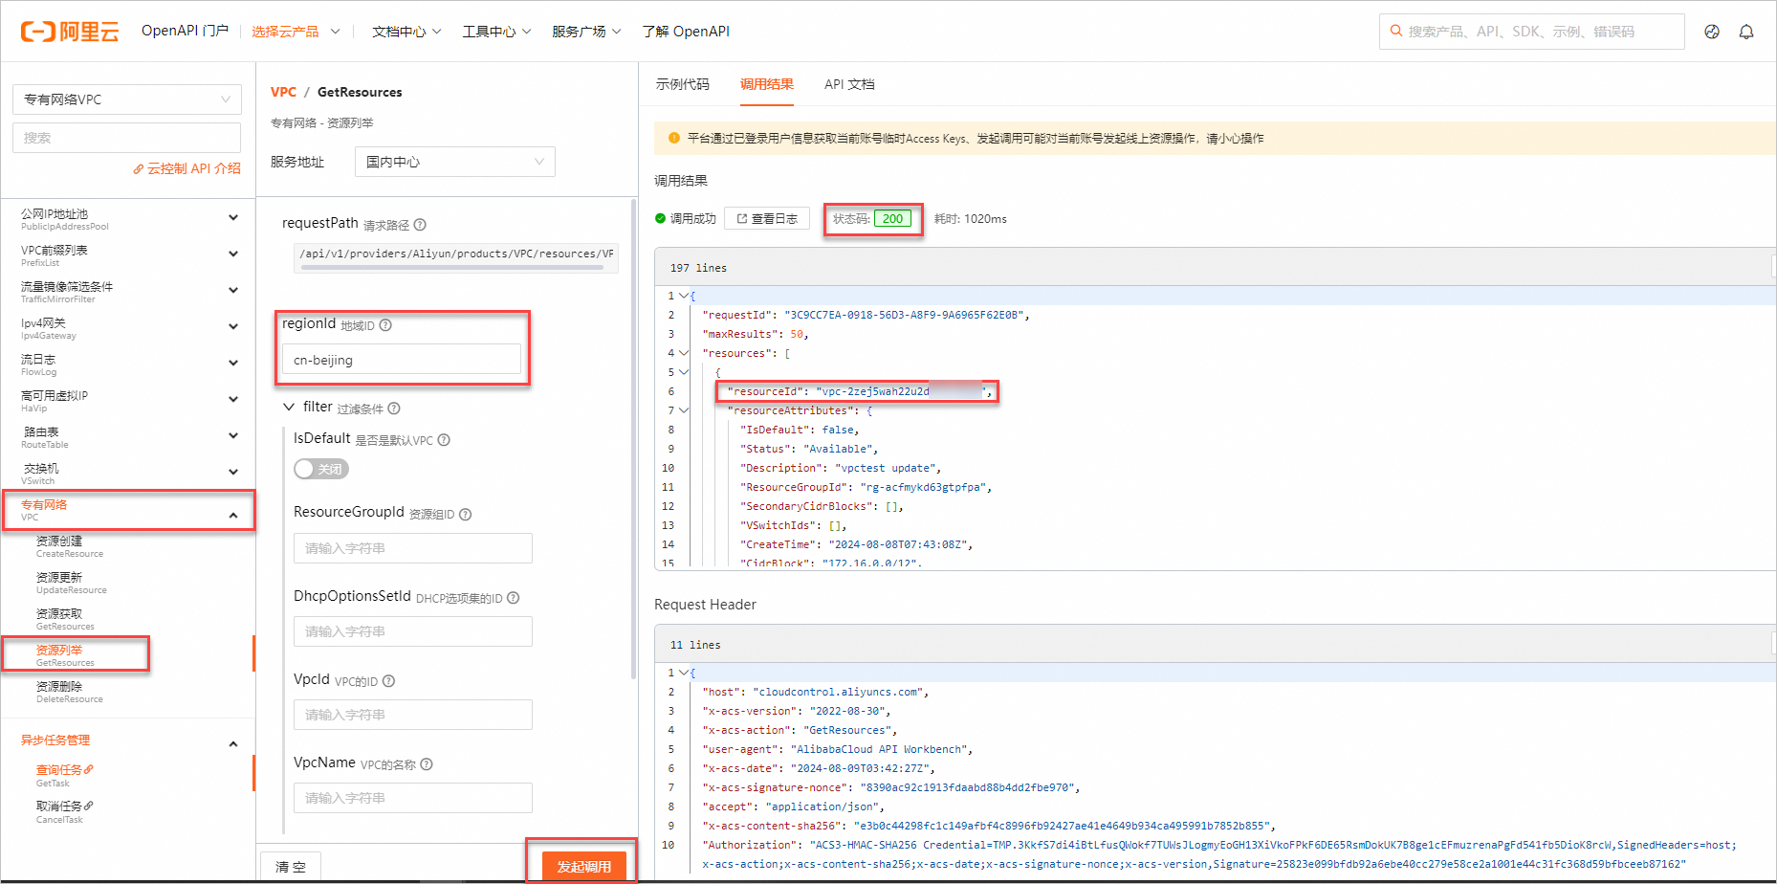
Task: Collapse 专有网络 VPC group
Action: tap(233, 517)
